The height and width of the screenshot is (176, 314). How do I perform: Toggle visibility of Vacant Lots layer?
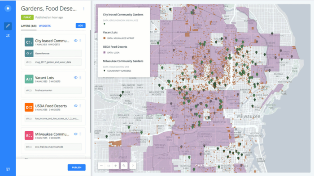(75, 78)
